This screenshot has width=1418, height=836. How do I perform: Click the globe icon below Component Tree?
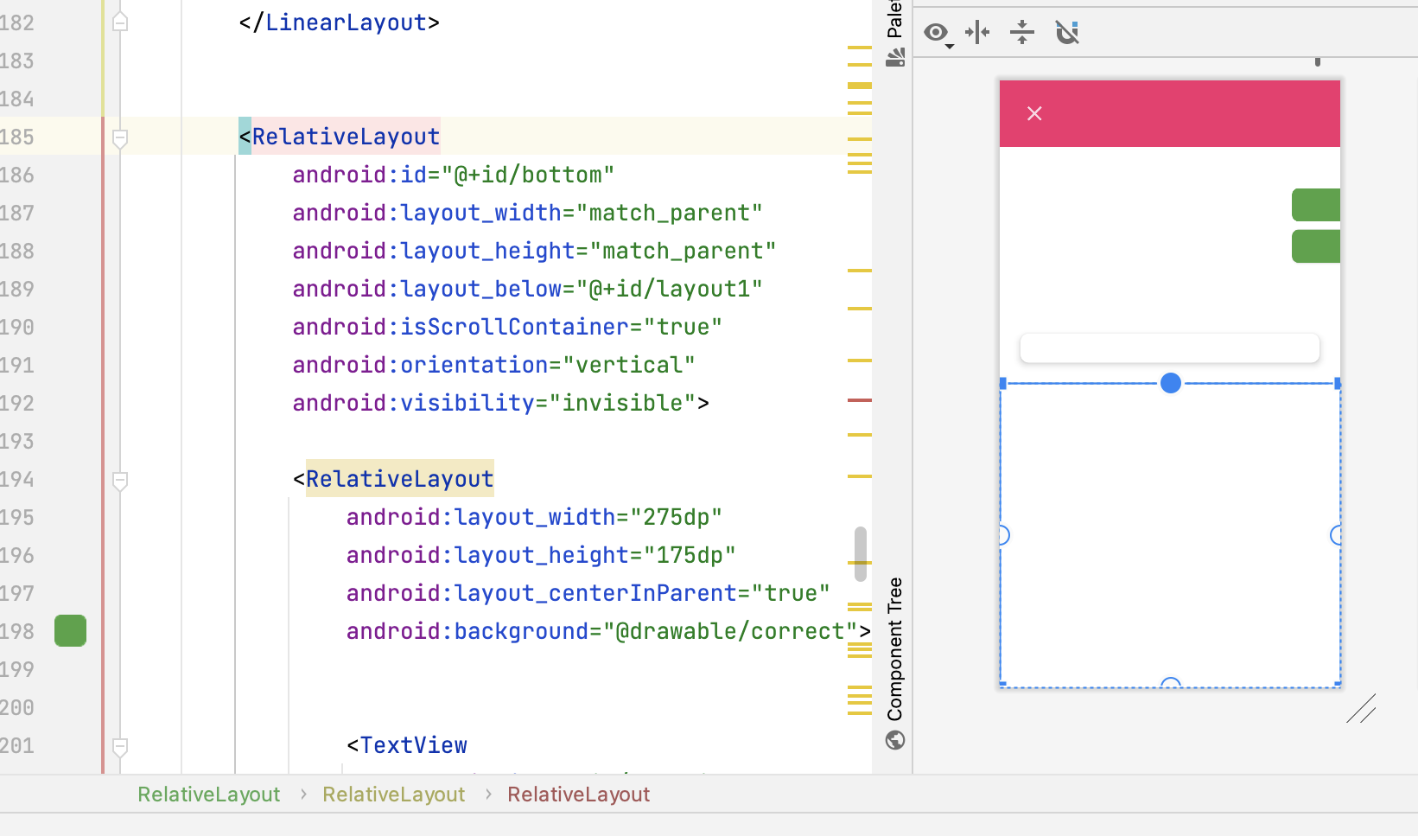895,740
